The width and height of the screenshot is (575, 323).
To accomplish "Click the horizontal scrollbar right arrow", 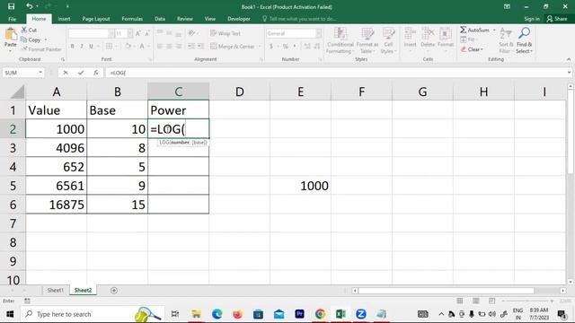I will click(x=563, y=291).
